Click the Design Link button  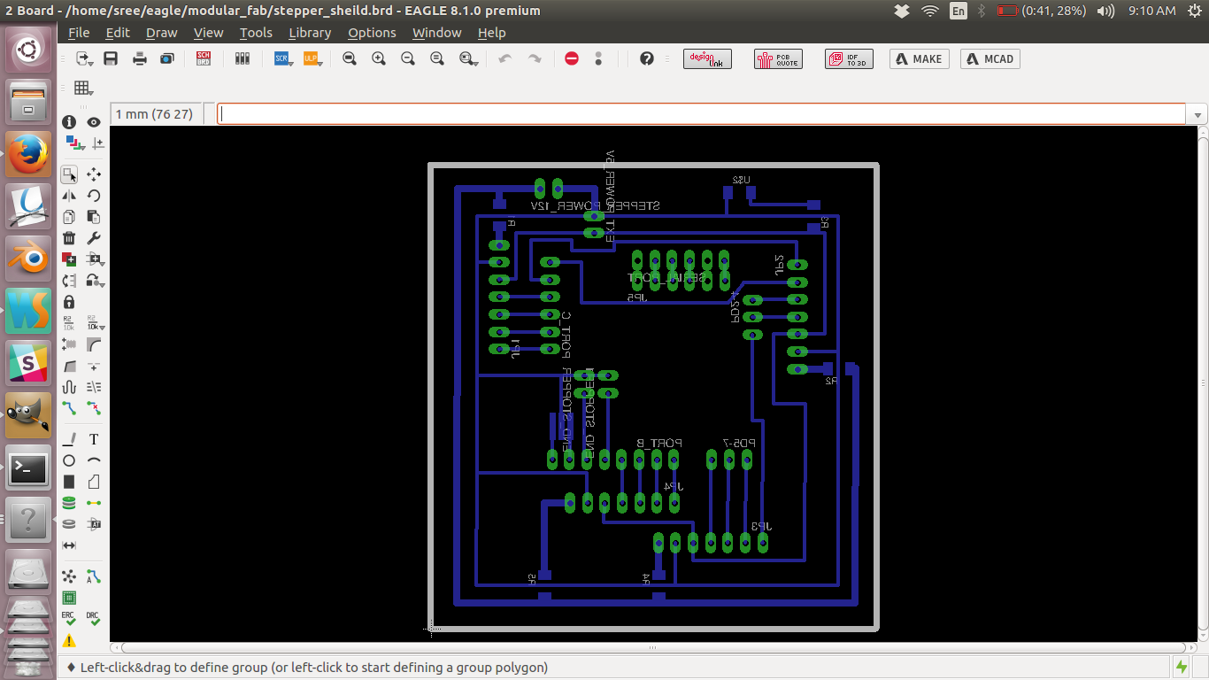(x=708, y=59)
